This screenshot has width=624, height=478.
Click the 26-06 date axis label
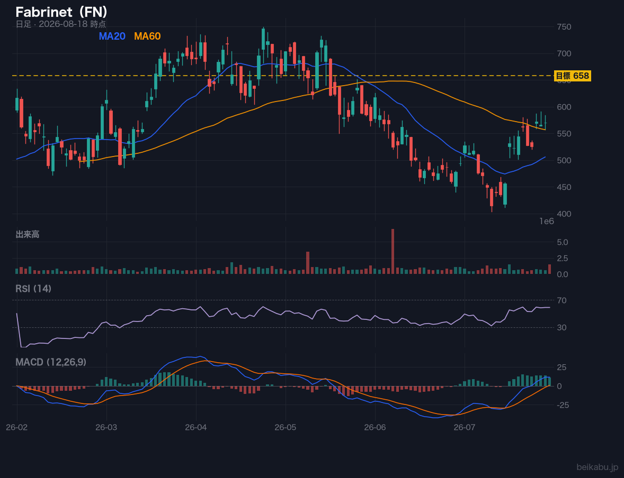375,428
